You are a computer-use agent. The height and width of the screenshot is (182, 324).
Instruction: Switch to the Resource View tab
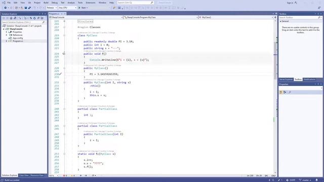pyautogui.click(x=37, y=175)
